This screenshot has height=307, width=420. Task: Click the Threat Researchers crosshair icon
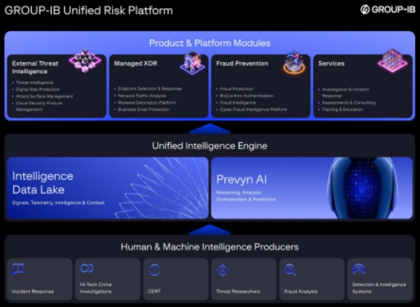point(223,270)
